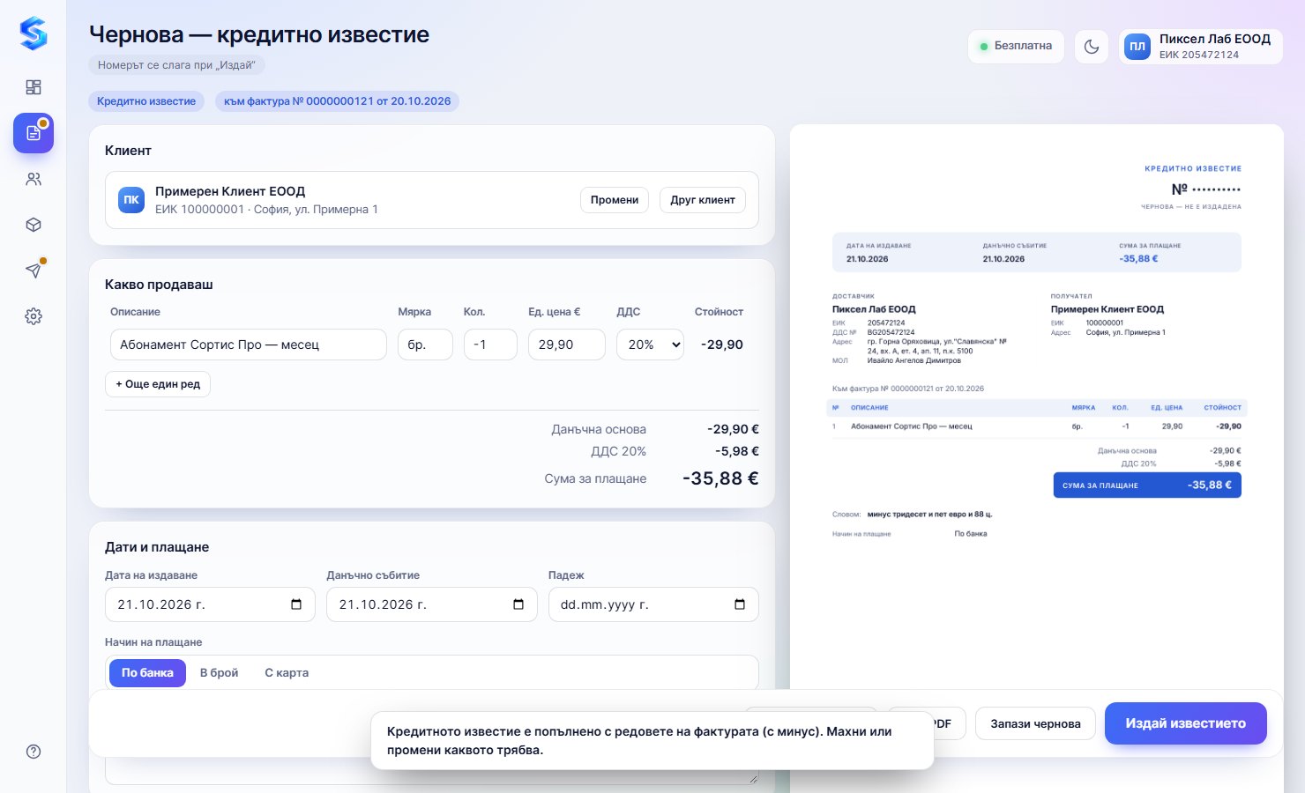Open the ДДС 20% rate dropdown
Screen dimensions: 1305x793
click(650, 345)
